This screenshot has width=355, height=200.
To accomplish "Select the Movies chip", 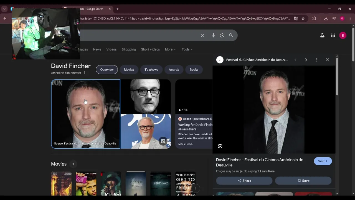I will pyautogui.click(x=129, y=70).
